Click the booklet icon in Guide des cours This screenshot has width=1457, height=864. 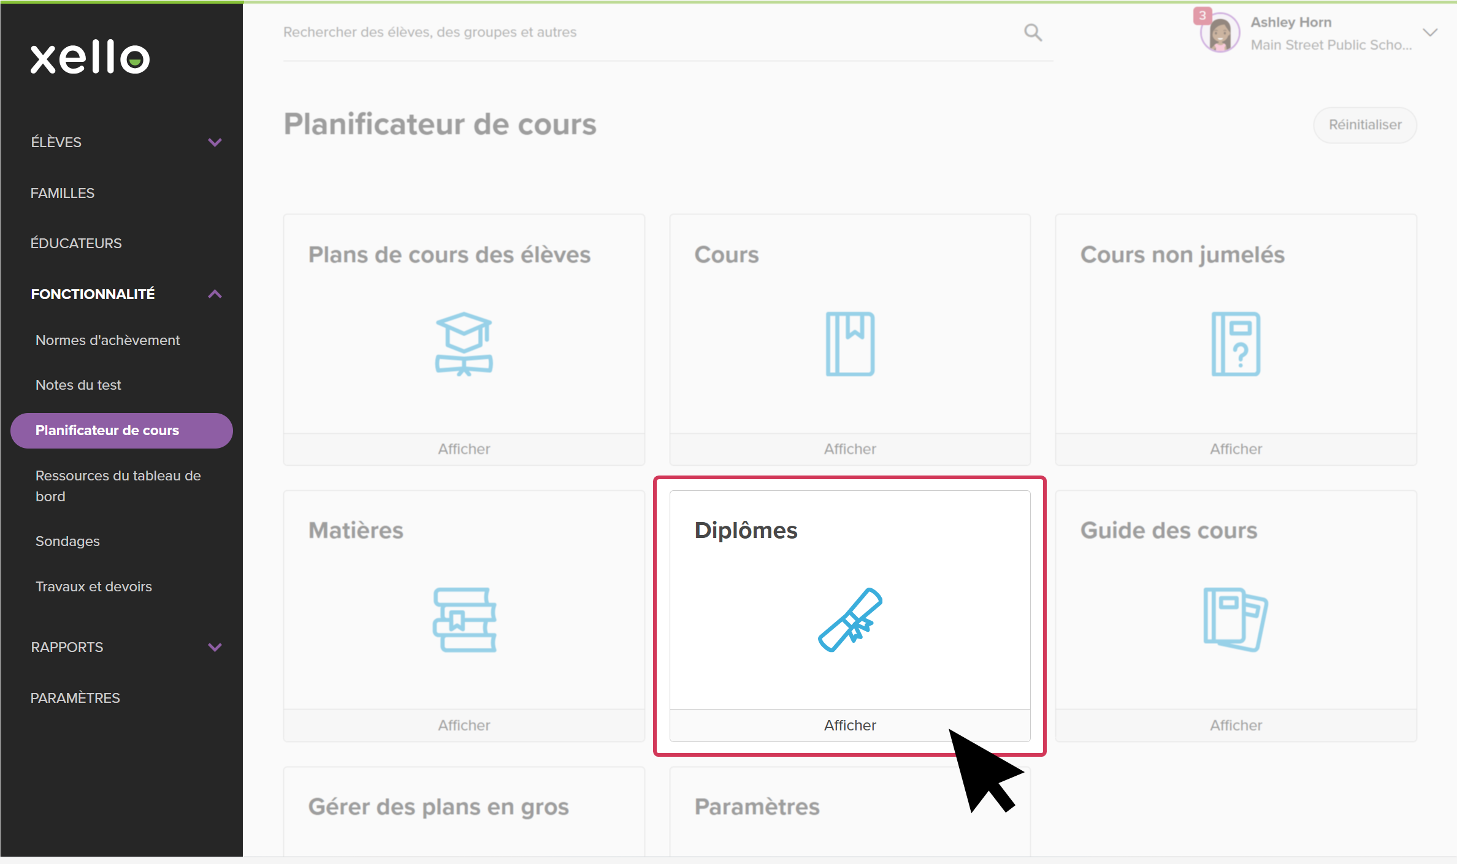pos(1236,620)
